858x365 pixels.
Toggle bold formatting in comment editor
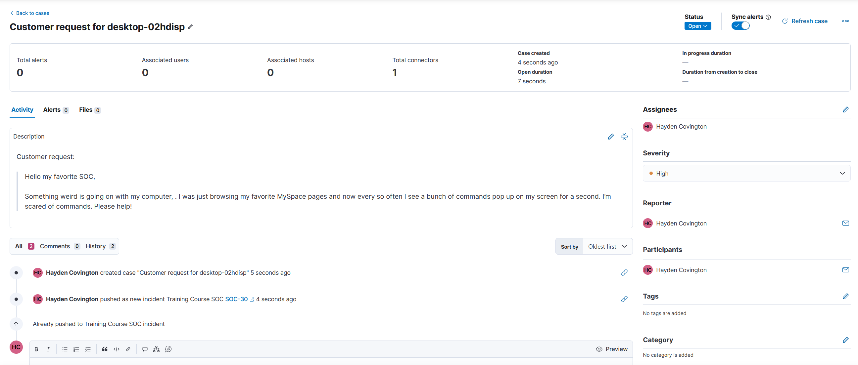(x=36, y=349)
